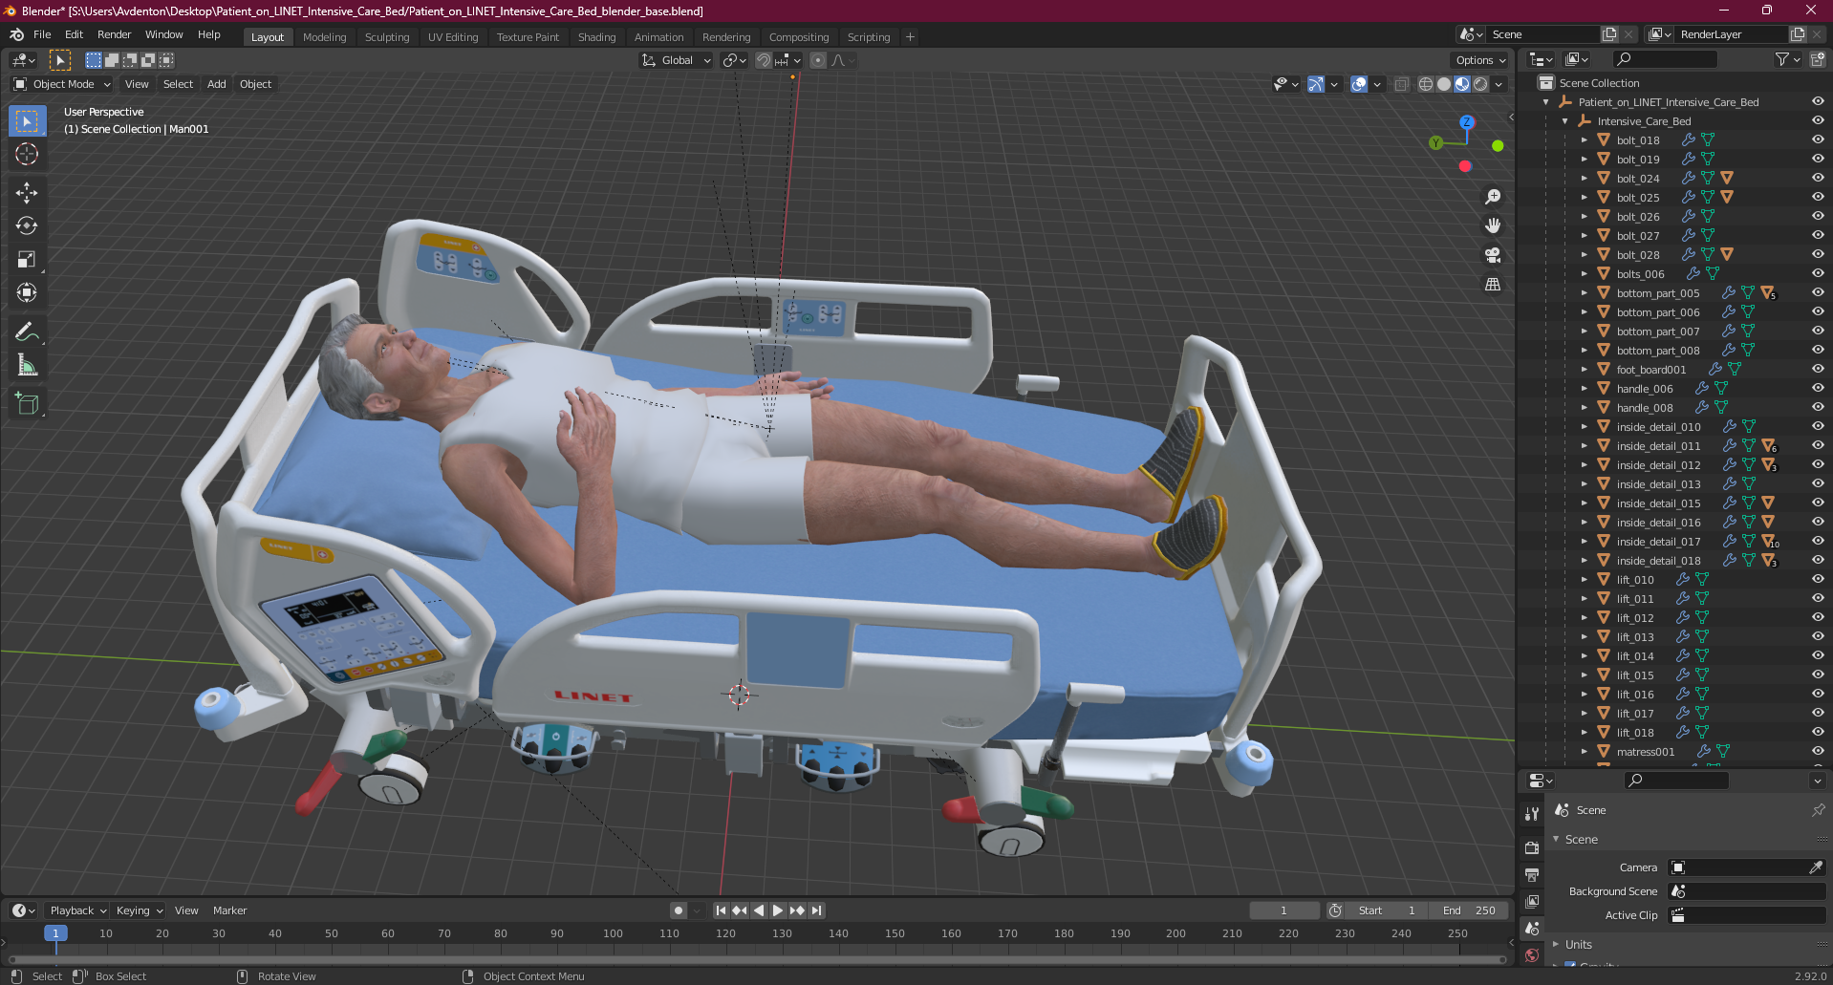This screenshot has width=1833, height=985.
Task: Activate the Annotate tool
Action: pos(27,332)
